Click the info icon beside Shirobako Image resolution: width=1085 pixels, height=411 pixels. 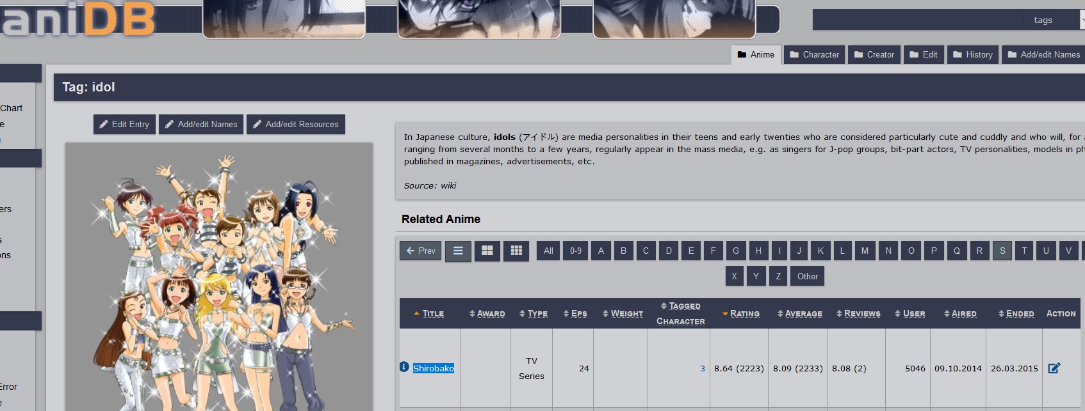click(404, 367)
